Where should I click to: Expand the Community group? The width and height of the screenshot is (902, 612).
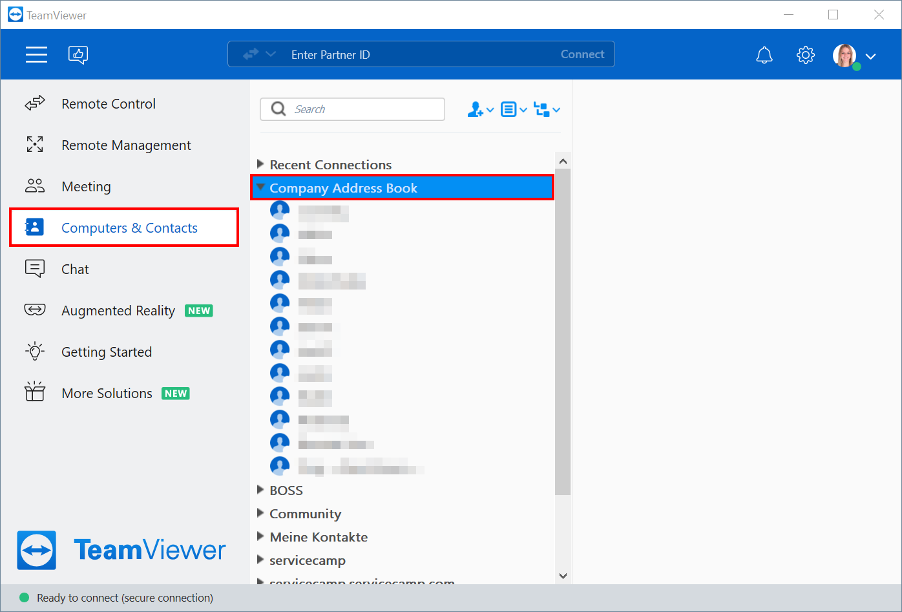pos(260,513)
